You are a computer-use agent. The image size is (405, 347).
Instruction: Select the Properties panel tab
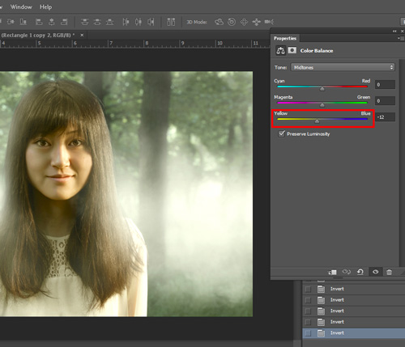[285, 38]
